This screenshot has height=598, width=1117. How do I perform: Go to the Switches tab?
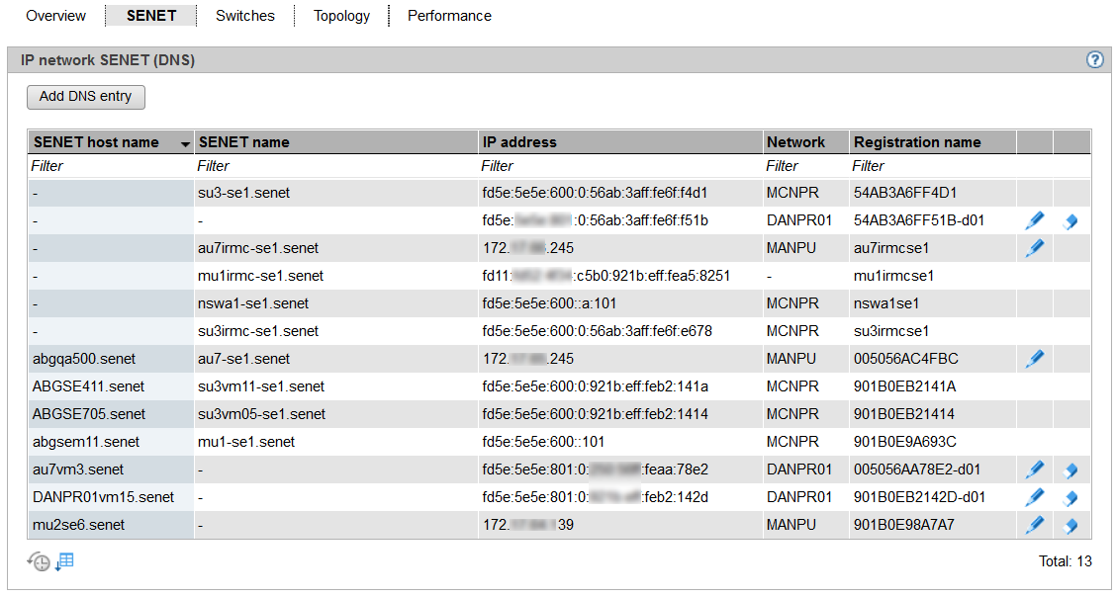coord(245,16)
